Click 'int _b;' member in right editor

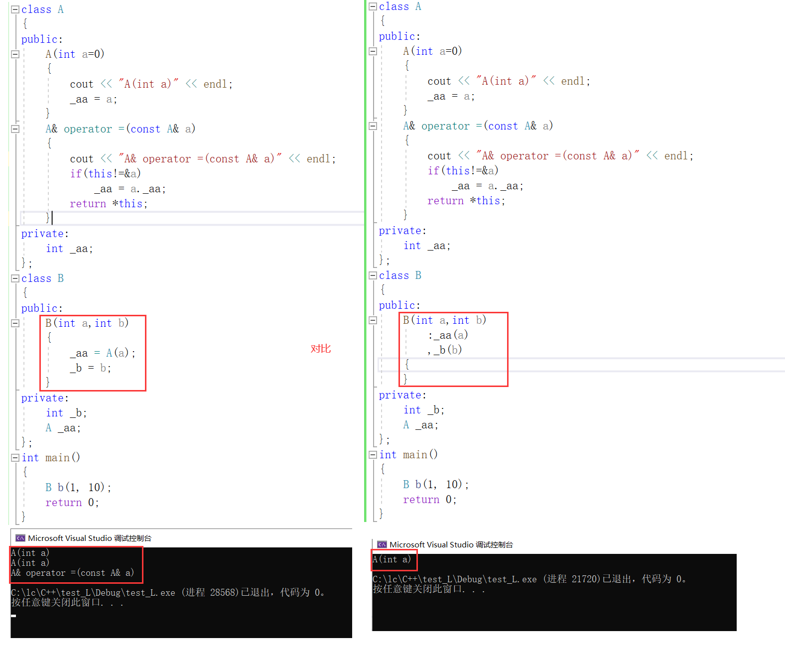424,410
